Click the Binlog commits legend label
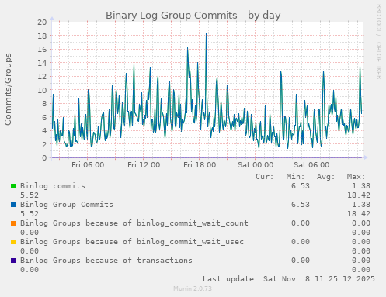386x297 pixels. point(53,186)
